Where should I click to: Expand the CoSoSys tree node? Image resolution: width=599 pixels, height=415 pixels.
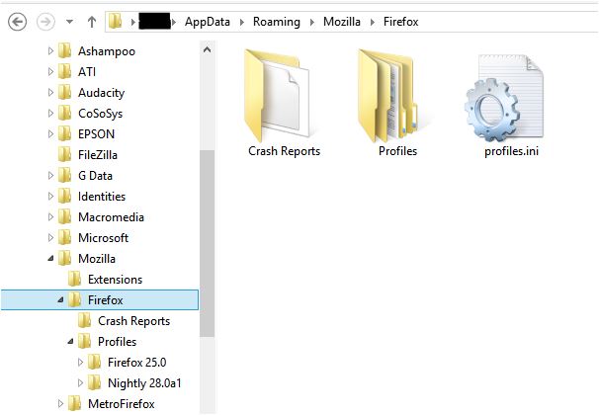click(50, 113)
